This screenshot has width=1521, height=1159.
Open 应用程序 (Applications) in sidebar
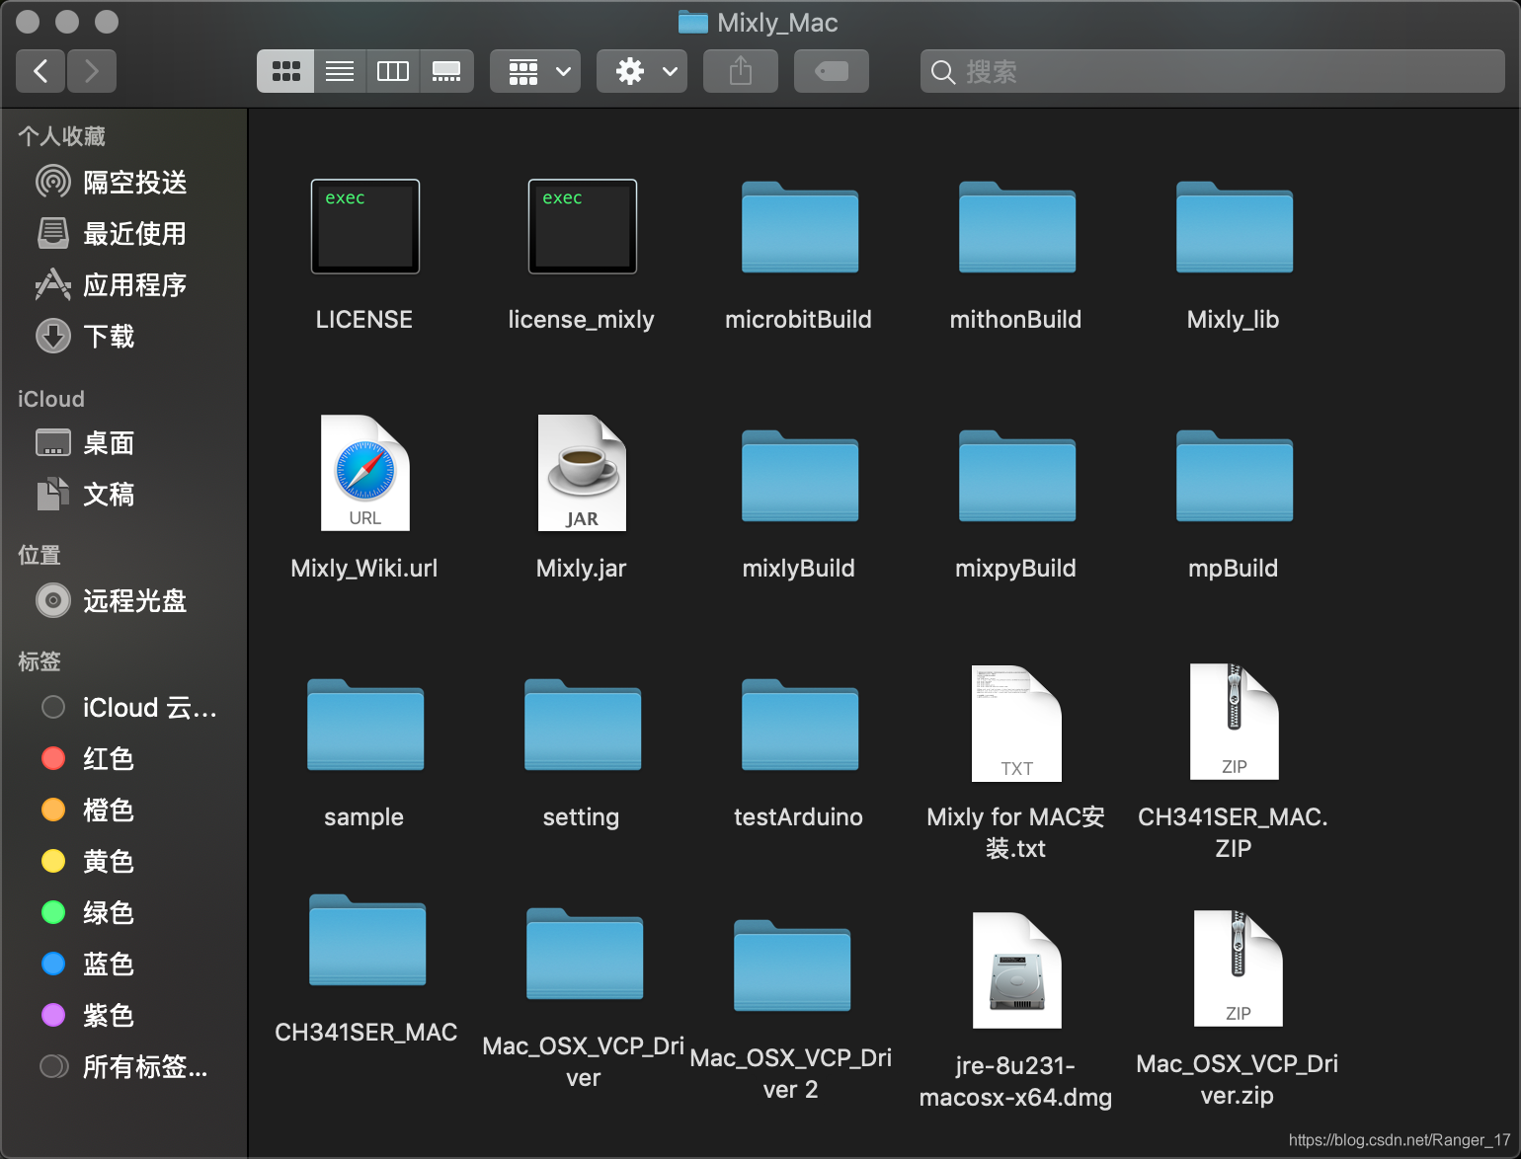pyautogui.click(x=123, y=285)
